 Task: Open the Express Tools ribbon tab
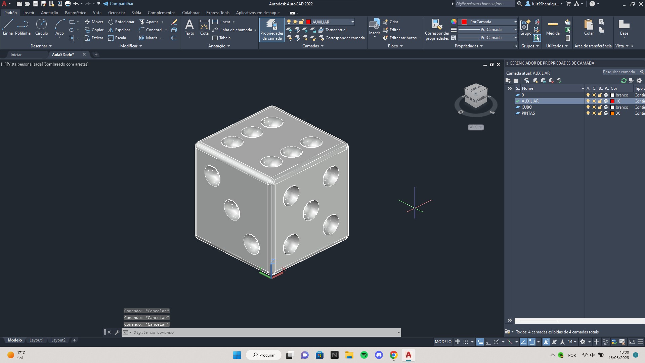(218, 12)
